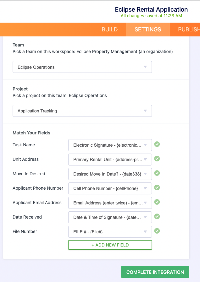The width and height of the screenshot is (200, 282).
Task: Expand the Email Address (enter twice) dropdown
Action: pyautogui.click(x=110, y=203)
